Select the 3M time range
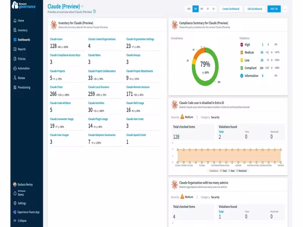Viewport: 303px width, 227px height. (x=195, y=9)
